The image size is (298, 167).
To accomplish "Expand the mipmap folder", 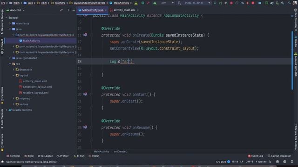I will click(x=14, y=98).
